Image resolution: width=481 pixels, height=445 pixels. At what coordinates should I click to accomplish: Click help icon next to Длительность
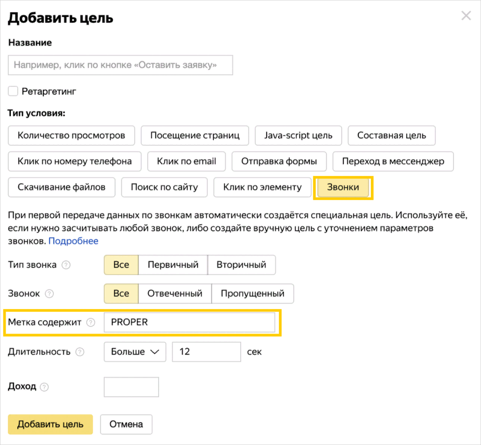(80, 352)
